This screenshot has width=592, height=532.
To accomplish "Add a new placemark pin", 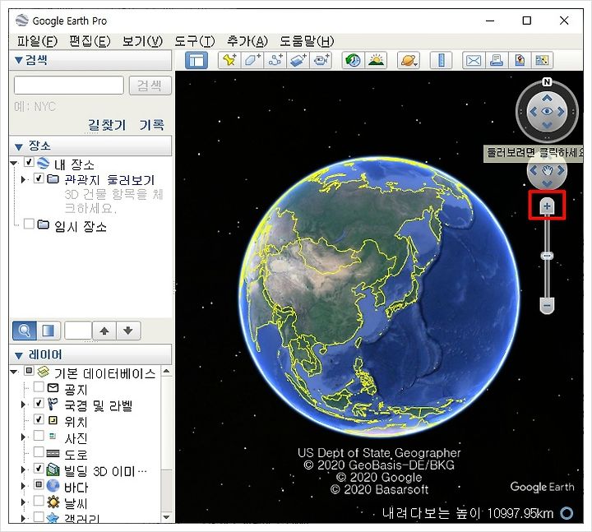I will [x=229, y=60].
